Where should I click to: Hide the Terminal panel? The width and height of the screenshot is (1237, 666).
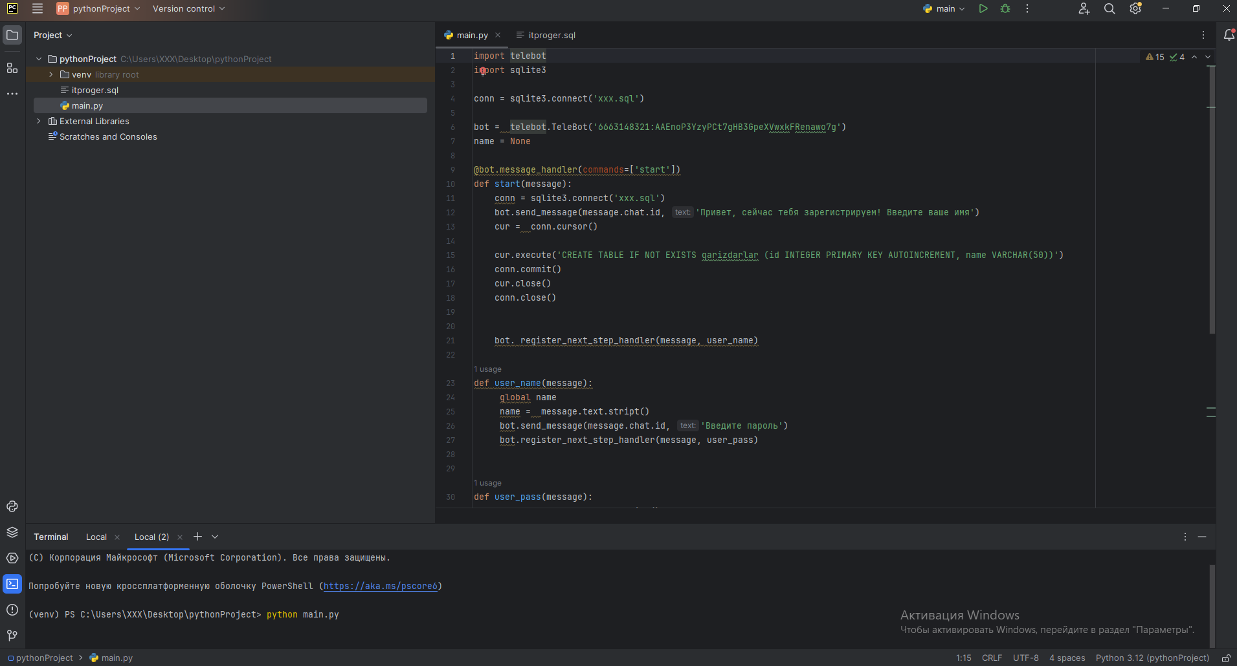[1202, 537]
